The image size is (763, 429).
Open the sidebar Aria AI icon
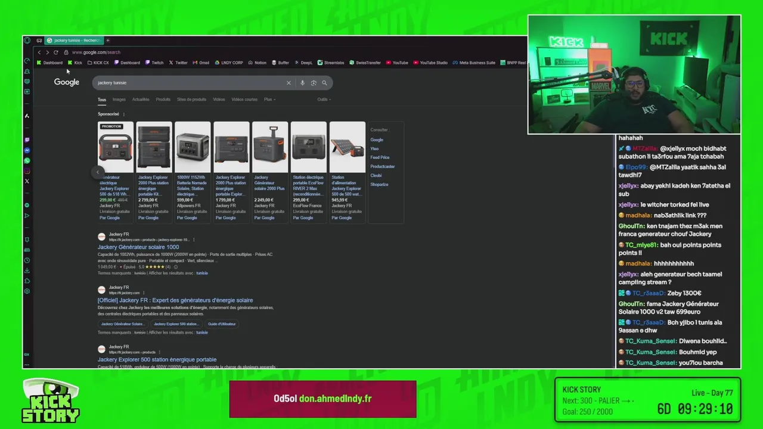[x=27, y=116]
